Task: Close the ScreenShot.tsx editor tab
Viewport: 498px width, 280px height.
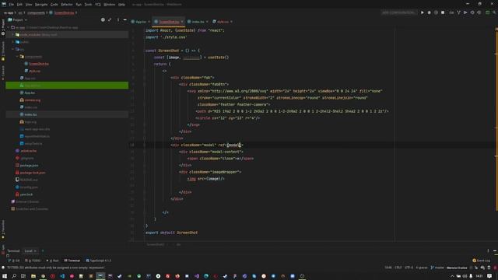Action: (x=182, y=22)
